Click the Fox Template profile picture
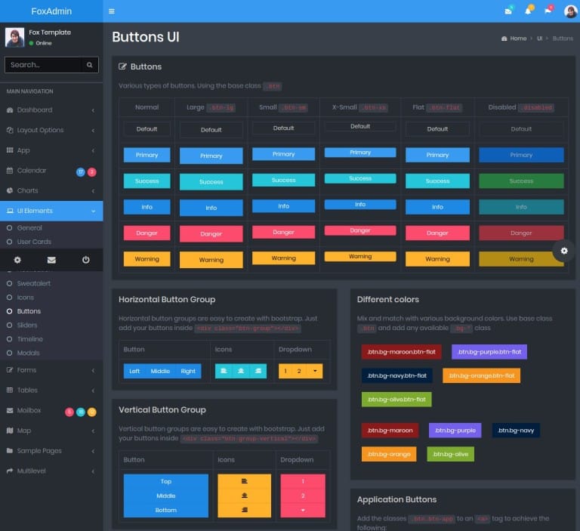This screenshot has height=531, width=580. pyautogui.click(x=15, y=37)
